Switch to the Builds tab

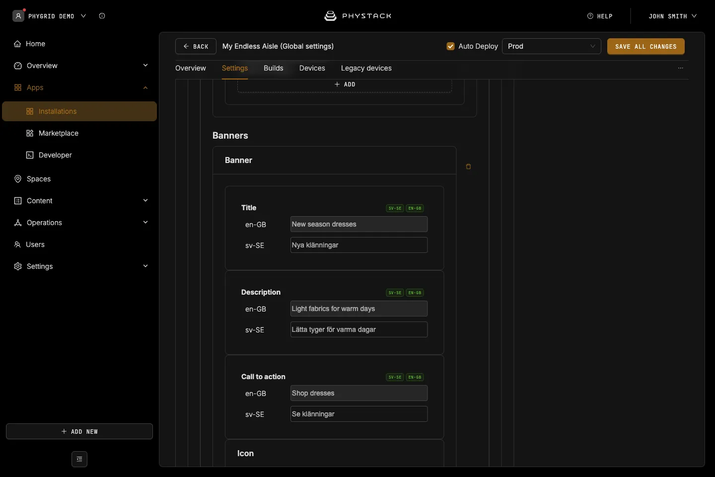(274, 68)
